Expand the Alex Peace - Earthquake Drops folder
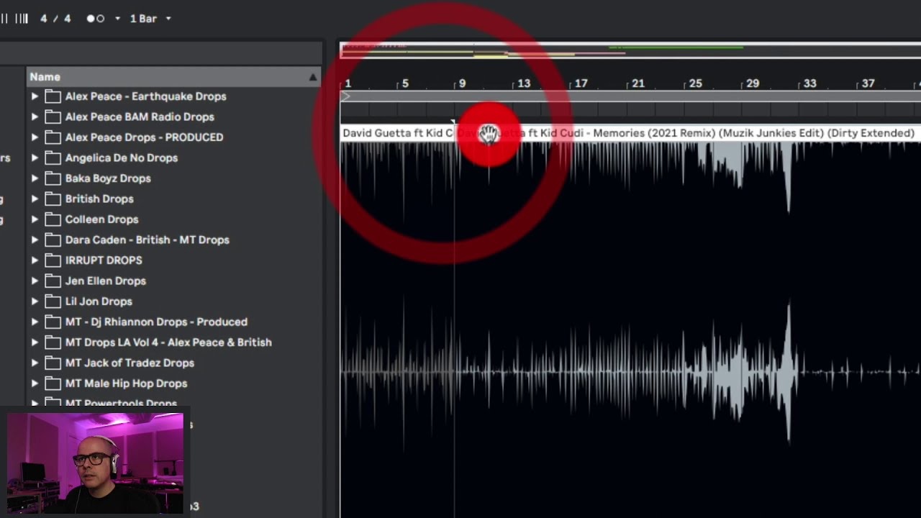The image size is (921, 518). click(35, 96)
